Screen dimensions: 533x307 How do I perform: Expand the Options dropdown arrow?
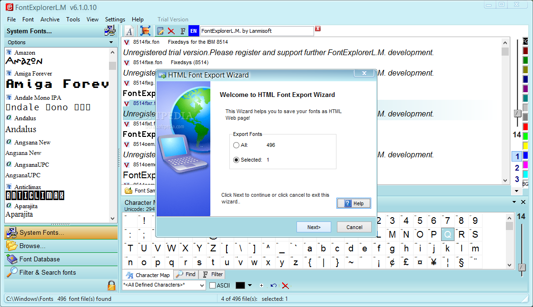coord(111,42)
